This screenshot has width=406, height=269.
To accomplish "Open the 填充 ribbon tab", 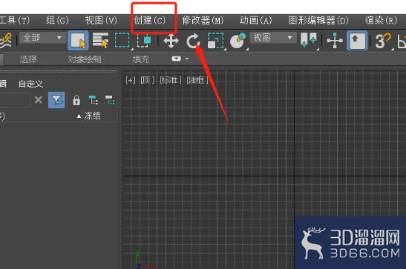I will pos(141,59).
